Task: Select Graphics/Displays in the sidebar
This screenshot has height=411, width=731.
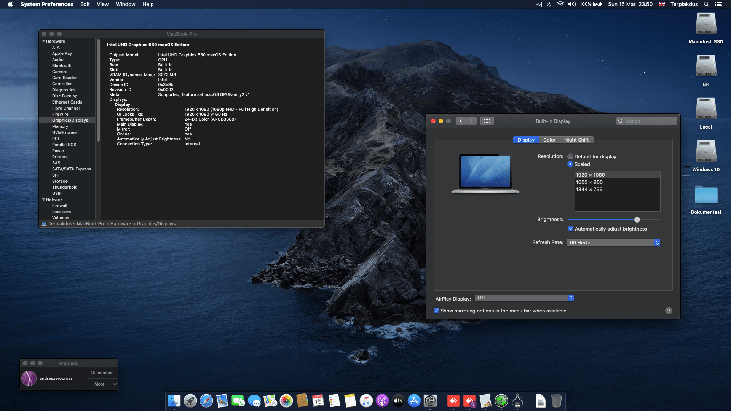Action: tap(70, 120)
